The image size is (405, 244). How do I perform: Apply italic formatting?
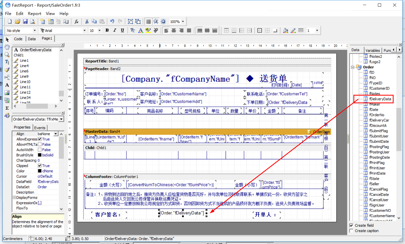(115, 30)
